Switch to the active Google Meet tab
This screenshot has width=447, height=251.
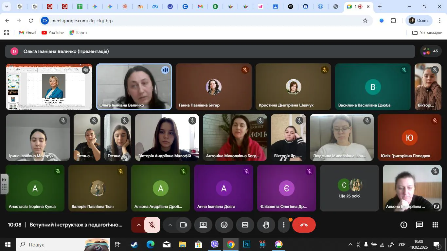[x=355, y=7]
